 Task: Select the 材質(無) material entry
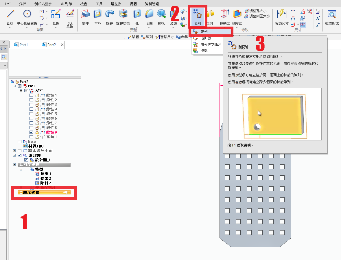(34, 146)
